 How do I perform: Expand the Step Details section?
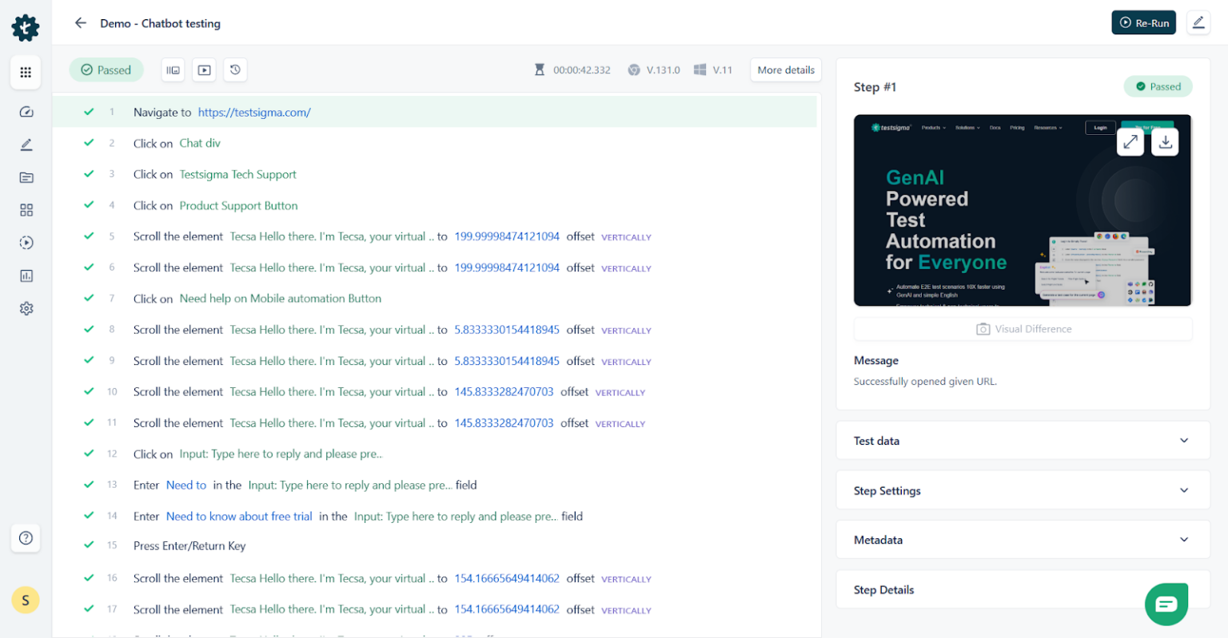[x=1023, y=589]
